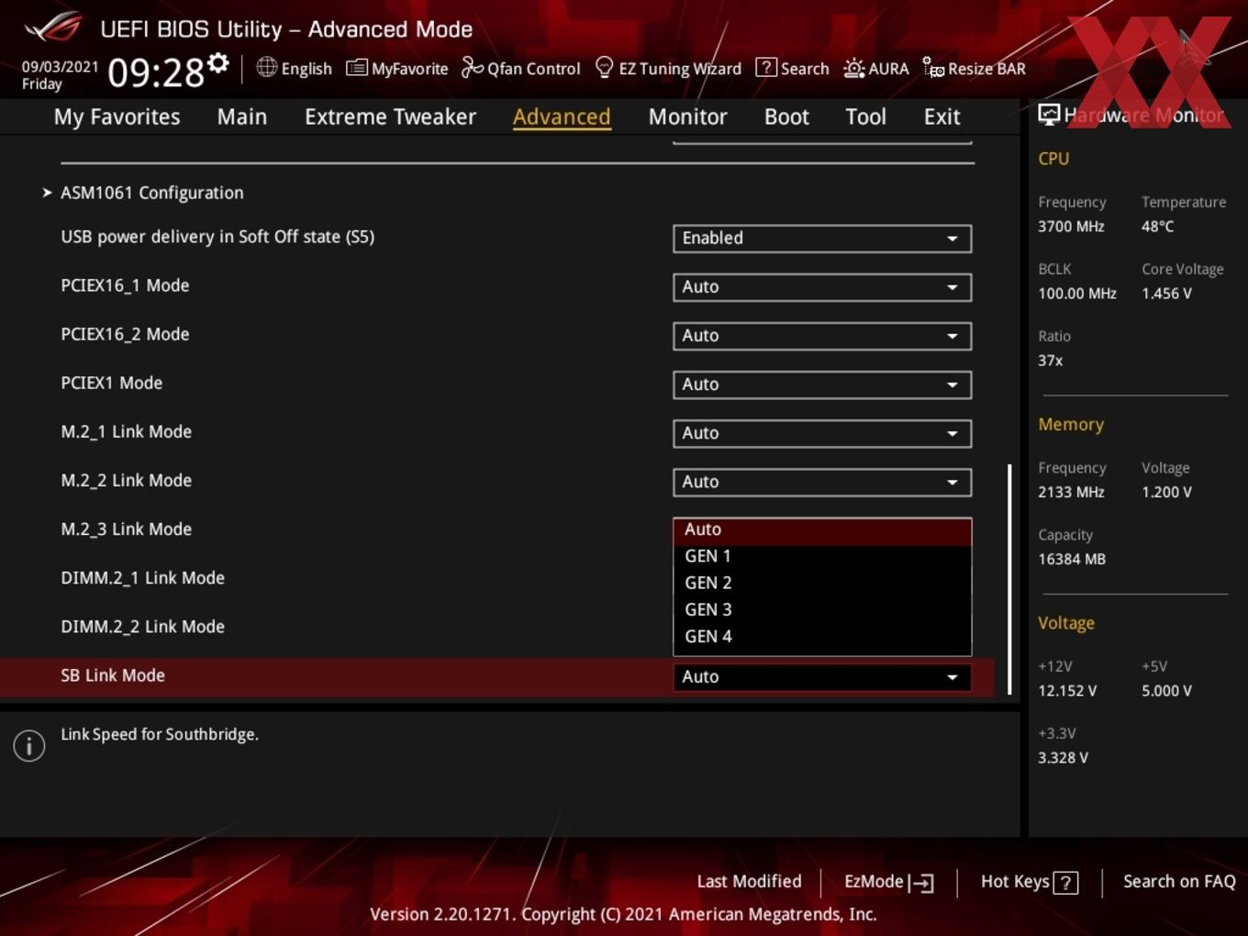Open M.2_2 Link Mode dropdown

click(822, 482)
